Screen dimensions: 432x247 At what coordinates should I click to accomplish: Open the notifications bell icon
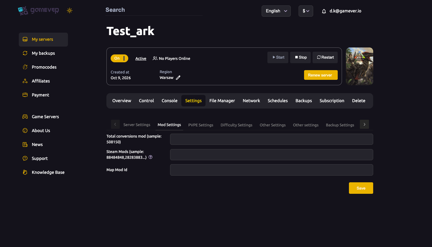pos(324,11)
